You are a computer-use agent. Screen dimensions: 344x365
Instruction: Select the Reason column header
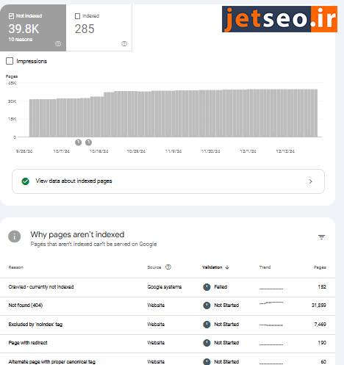click(16, 267)
